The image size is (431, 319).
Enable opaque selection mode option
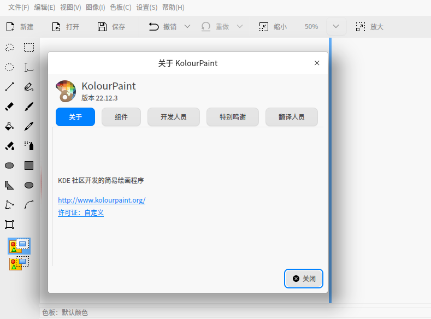[x=19, y=246]
